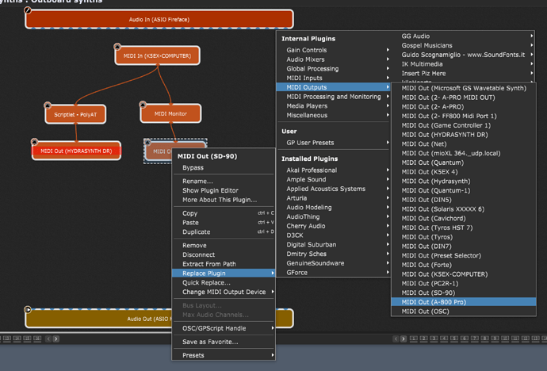
Task: Open the MIDI Inputs category
Action: (x=333, y=78)
